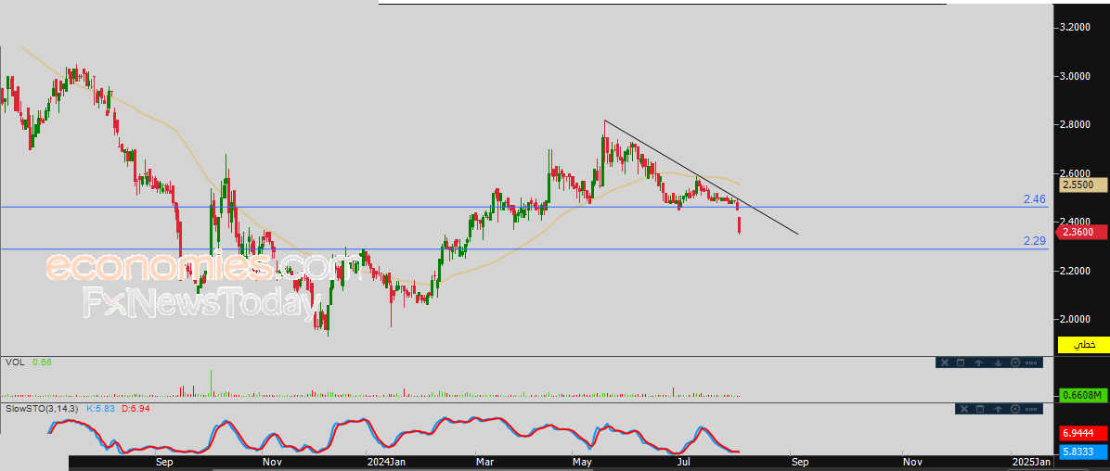
Task: Click the 2024Jan date label
Action: (x=386, y=463)
